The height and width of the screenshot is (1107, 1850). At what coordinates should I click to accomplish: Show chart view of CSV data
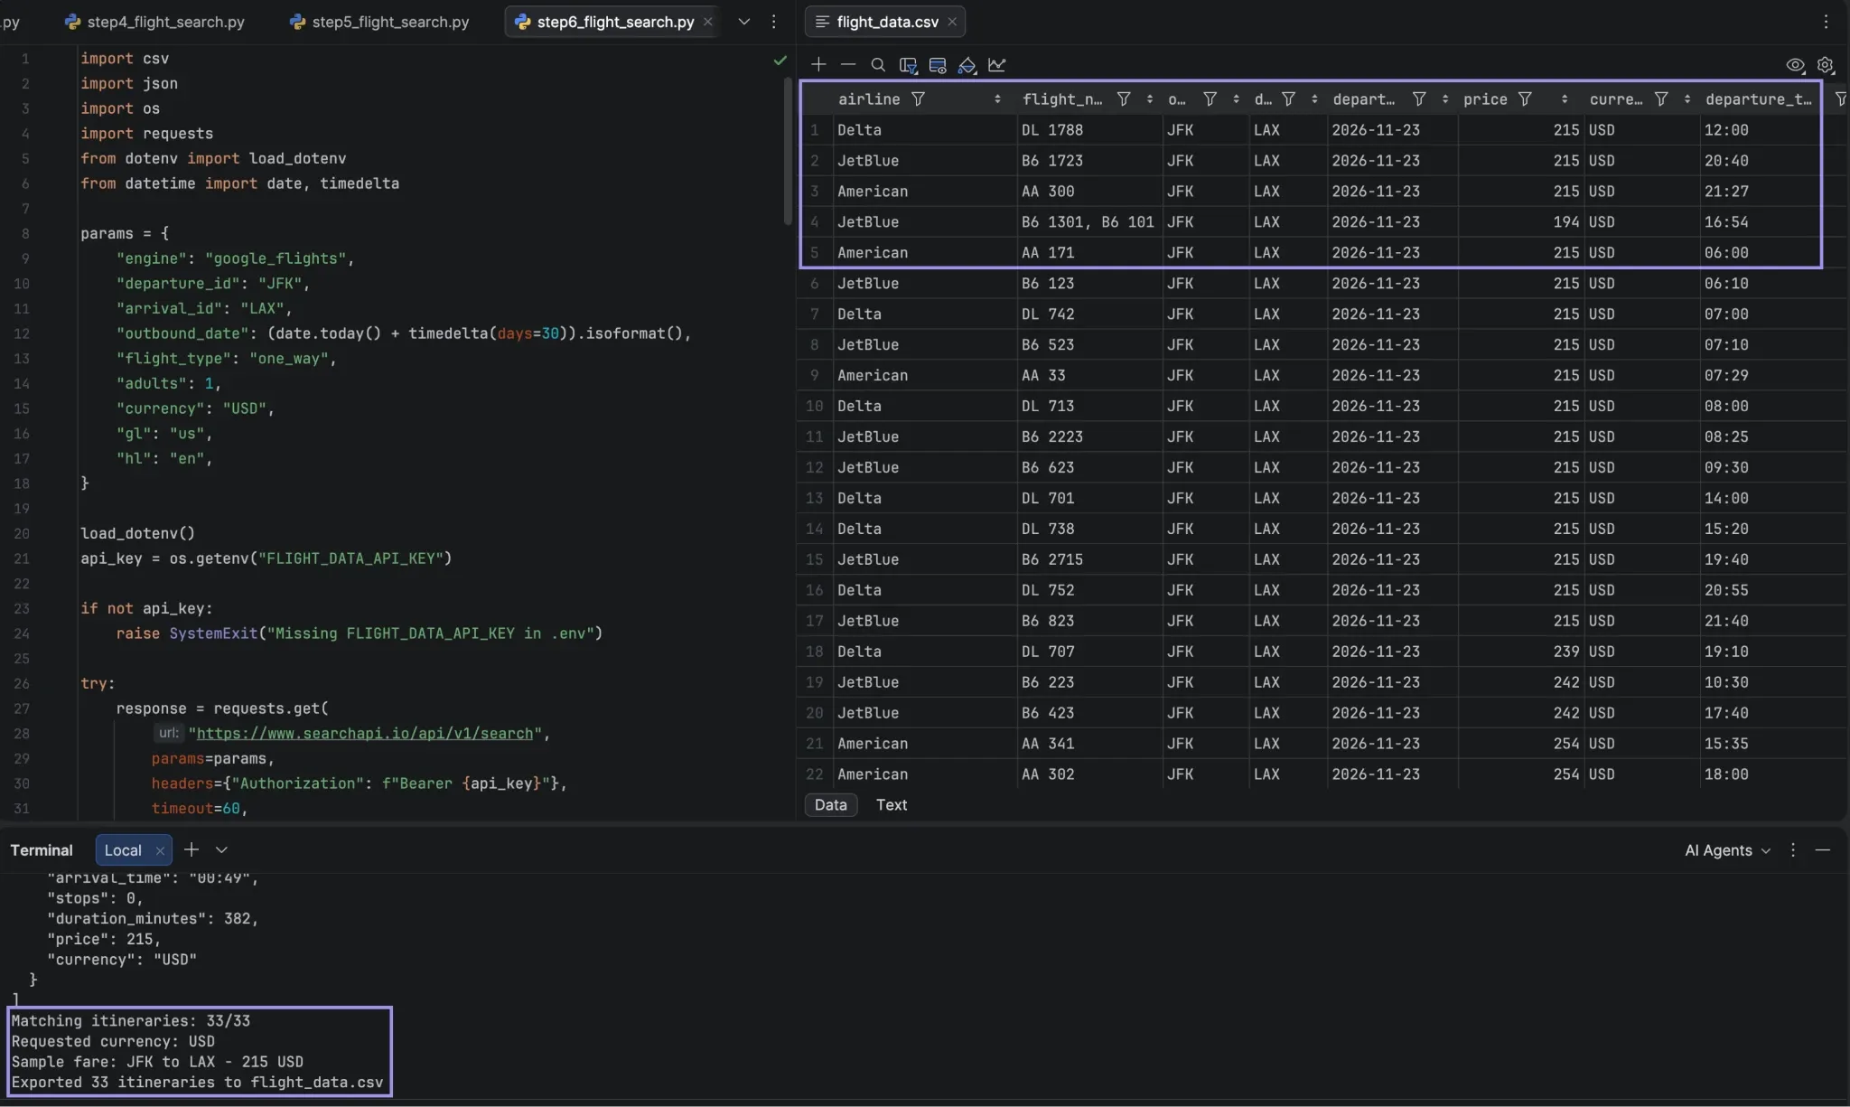pyautogui.click(x=996, y=65)
